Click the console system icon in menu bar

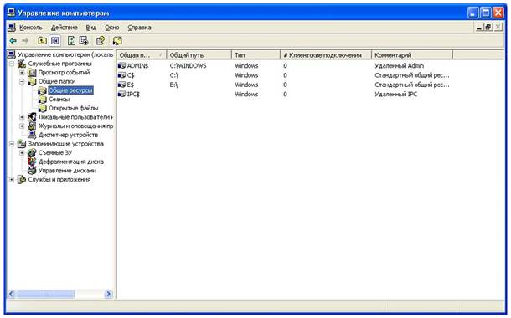click(12, 28)
